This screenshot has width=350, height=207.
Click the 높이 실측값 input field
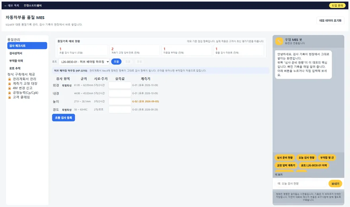pos(120,101)
